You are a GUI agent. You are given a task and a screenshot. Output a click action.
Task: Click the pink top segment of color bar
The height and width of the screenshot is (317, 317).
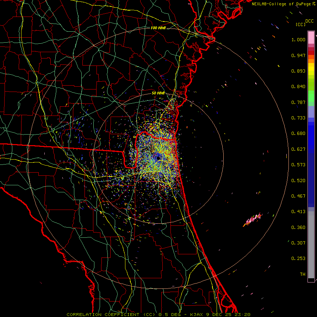point(311,37)
